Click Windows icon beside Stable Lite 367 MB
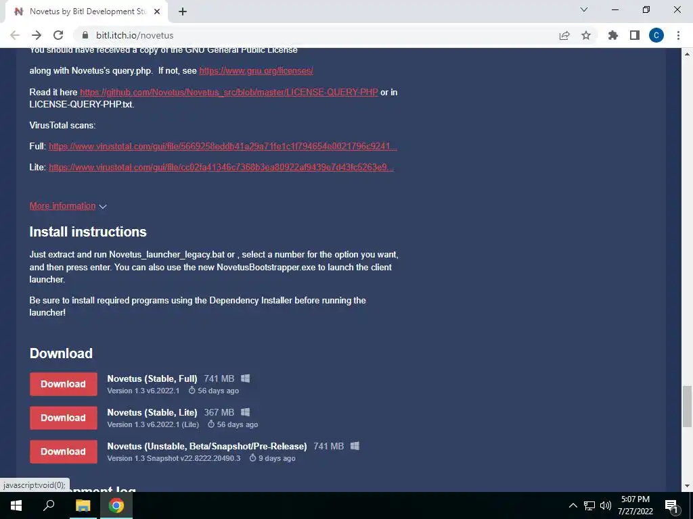The width and height of the screenshot is (693, 519). coord(245,412)
